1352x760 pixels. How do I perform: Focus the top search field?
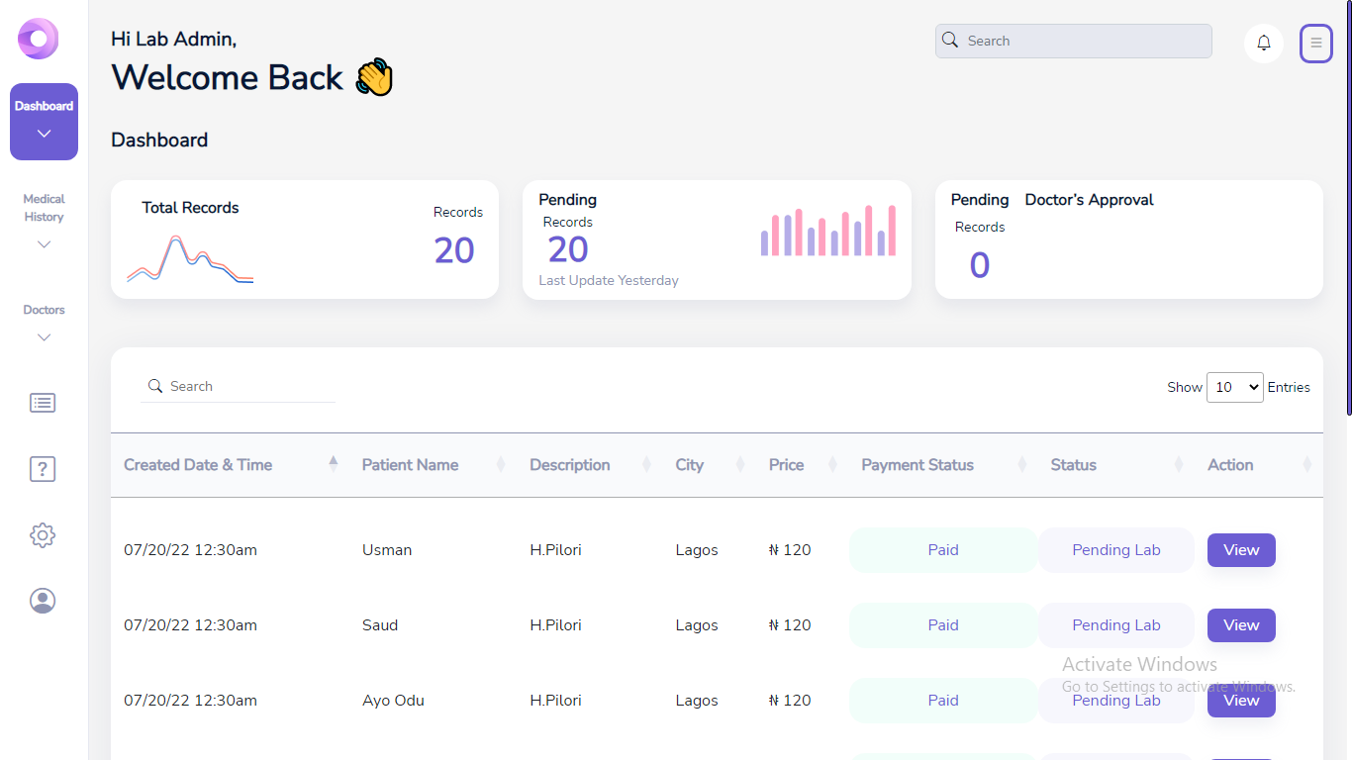coord(1074,41)
